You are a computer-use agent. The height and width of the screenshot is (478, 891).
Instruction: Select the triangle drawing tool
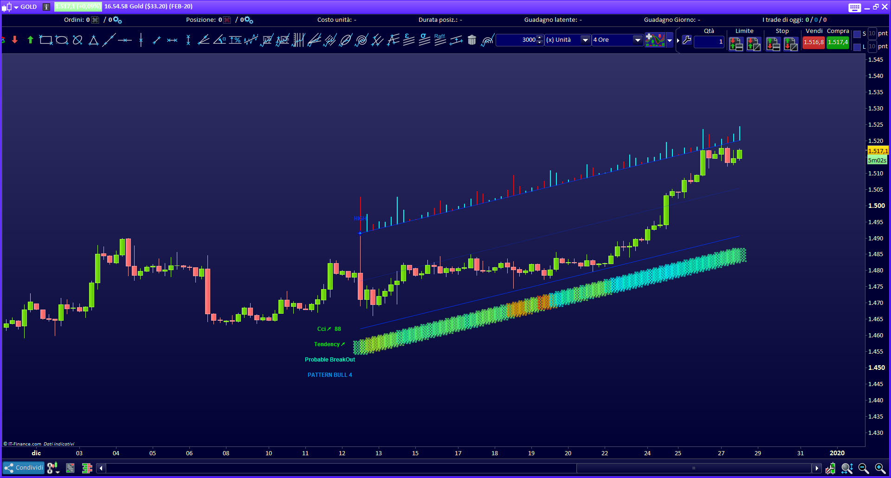[x=93, y=40]
